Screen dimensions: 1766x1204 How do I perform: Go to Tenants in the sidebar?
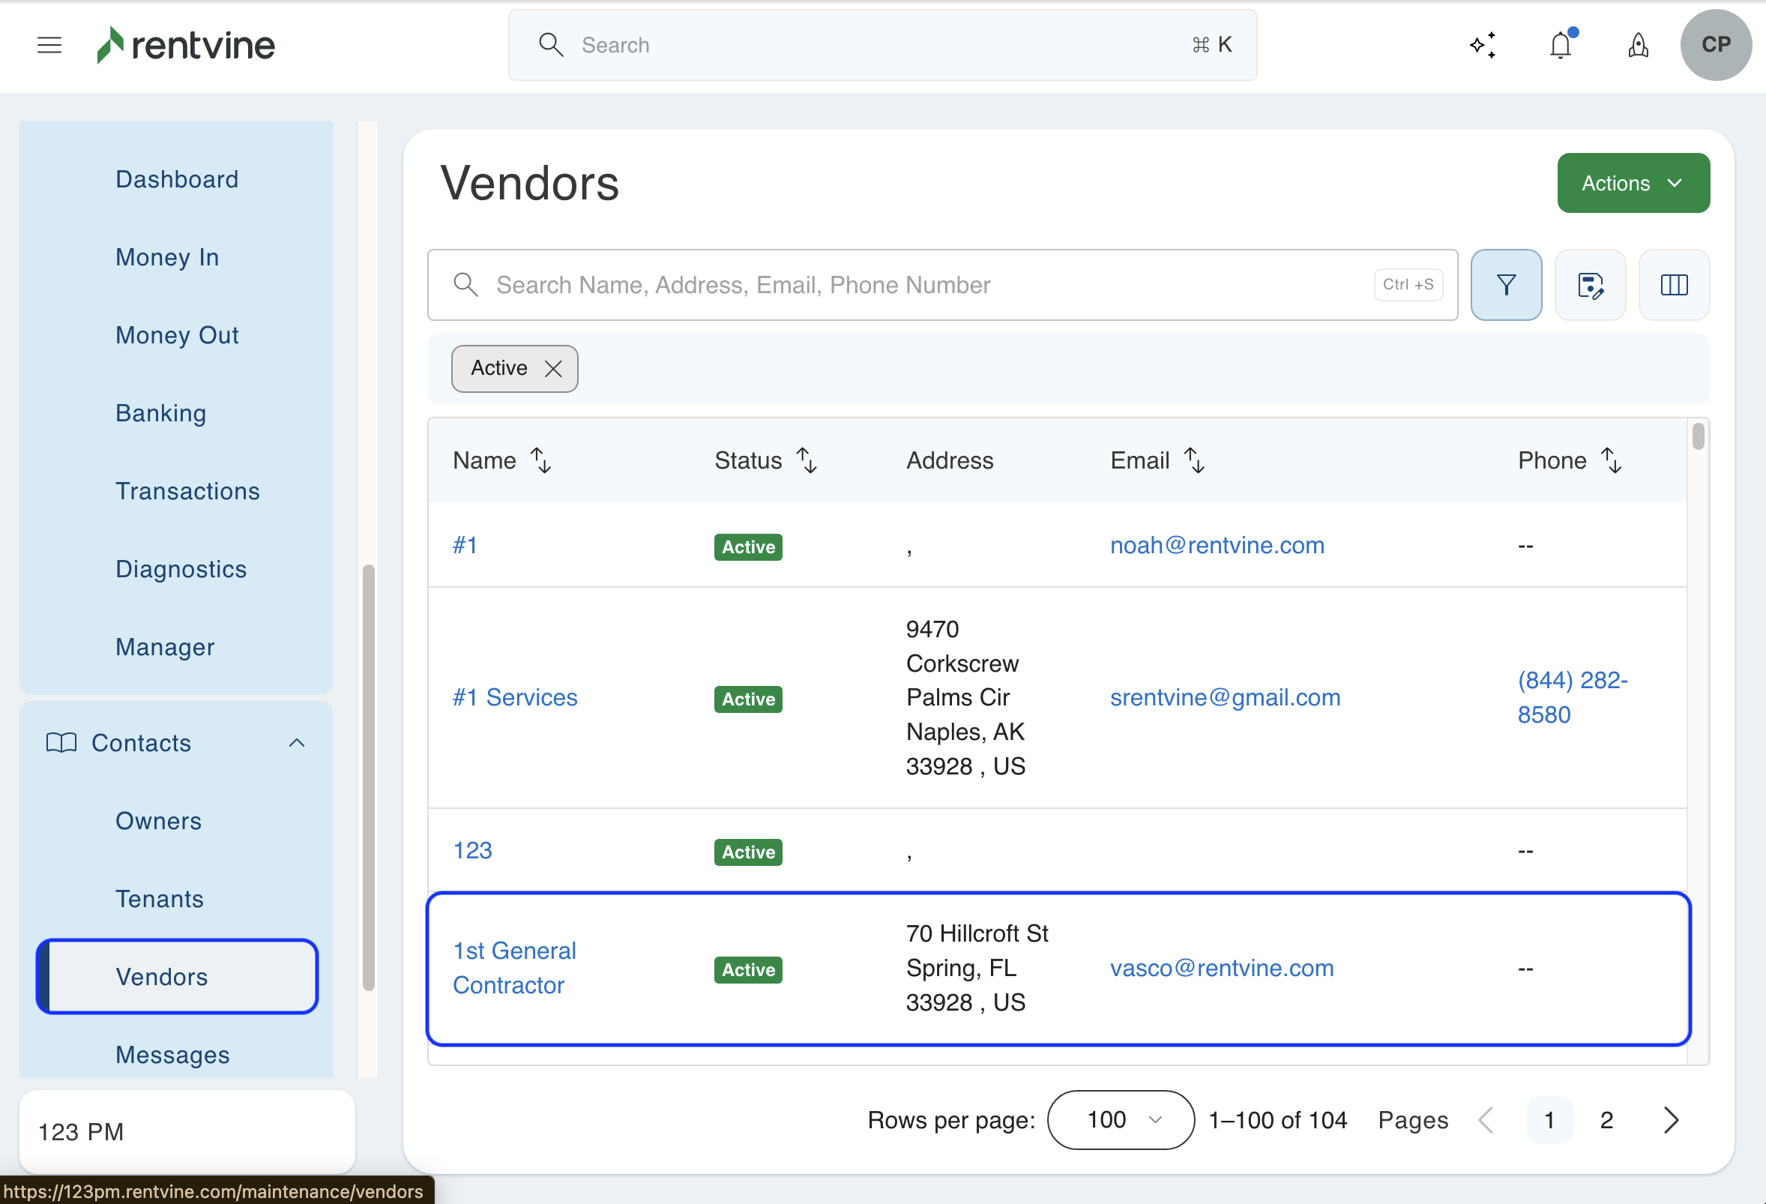pyautogui.click(x=160, y=898)
